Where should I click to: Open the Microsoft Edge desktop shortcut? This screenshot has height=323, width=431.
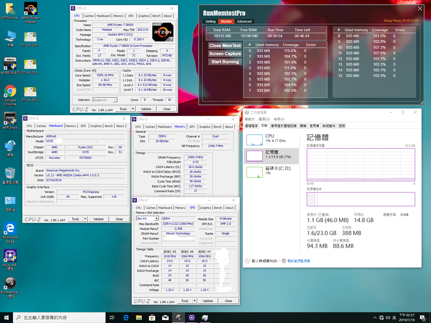click(10, 232)
